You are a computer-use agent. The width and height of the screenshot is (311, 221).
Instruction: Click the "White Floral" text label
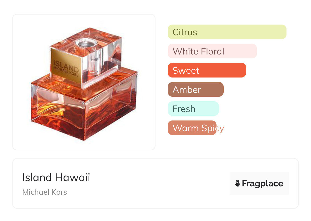[x=198, y=51]
